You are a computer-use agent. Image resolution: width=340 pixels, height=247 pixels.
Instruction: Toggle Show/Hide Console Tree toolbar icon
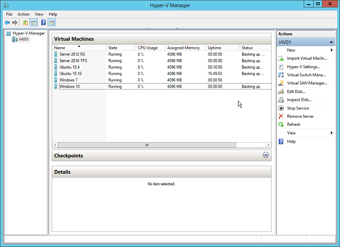click(34, 22)
